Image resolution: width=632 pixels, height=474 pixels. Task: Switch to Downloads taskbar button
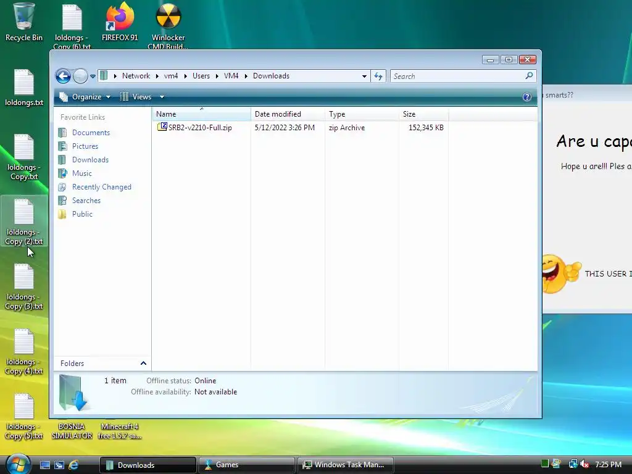(x=148, y=465)
